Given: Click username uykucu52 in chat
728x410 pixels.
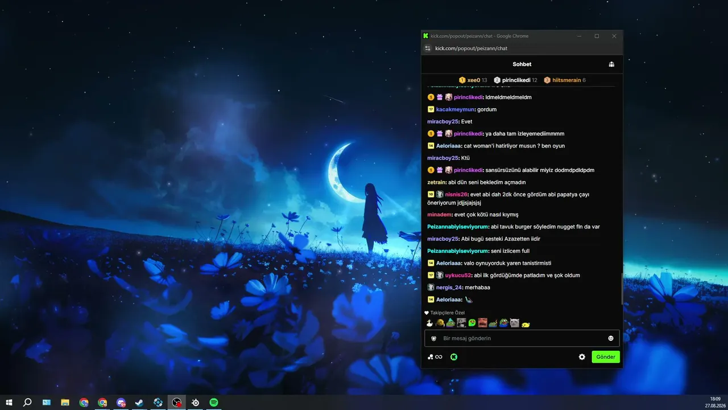Looking at the screenshot, I should click(x=458, y=276).
